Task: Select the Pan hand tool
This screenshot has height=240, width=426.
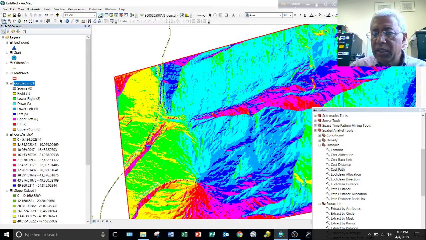Action: pos(14,21)
